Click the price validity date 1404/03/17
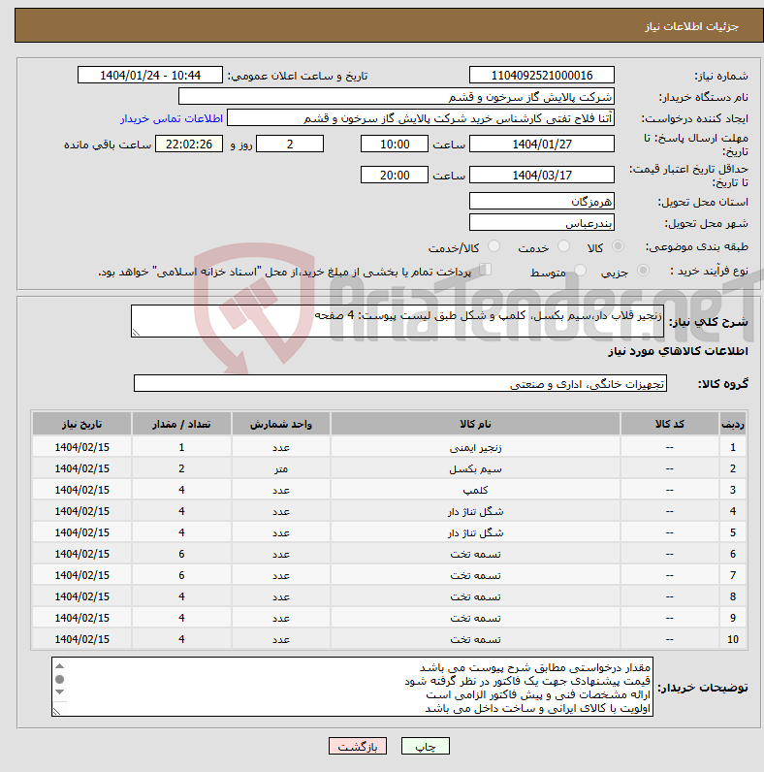The width and height of the screenshot is (764, 772). (x=542, y=175)
